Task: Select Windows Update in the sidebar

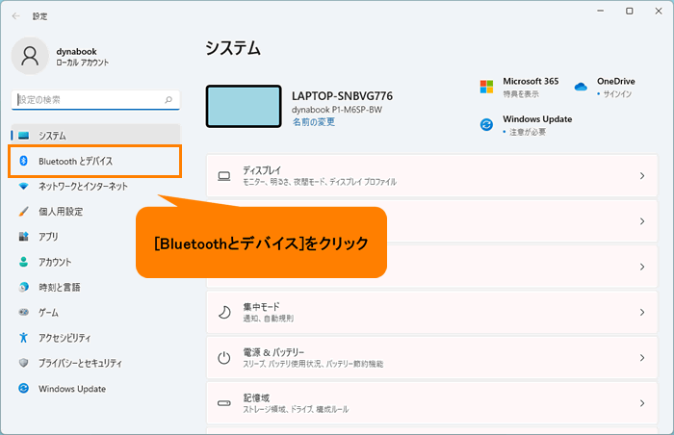Action: pos(95,388)
